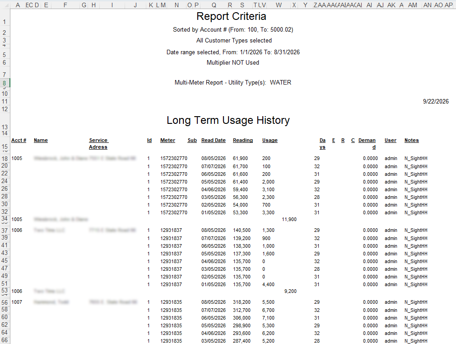Select row 8 header
Viewport: 456px width, 344px height.
click(x=5, y=83)
